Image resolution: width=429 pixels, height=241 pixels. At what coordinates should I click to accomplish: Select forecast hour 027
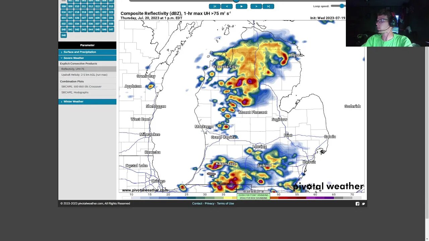pos(84,18)
